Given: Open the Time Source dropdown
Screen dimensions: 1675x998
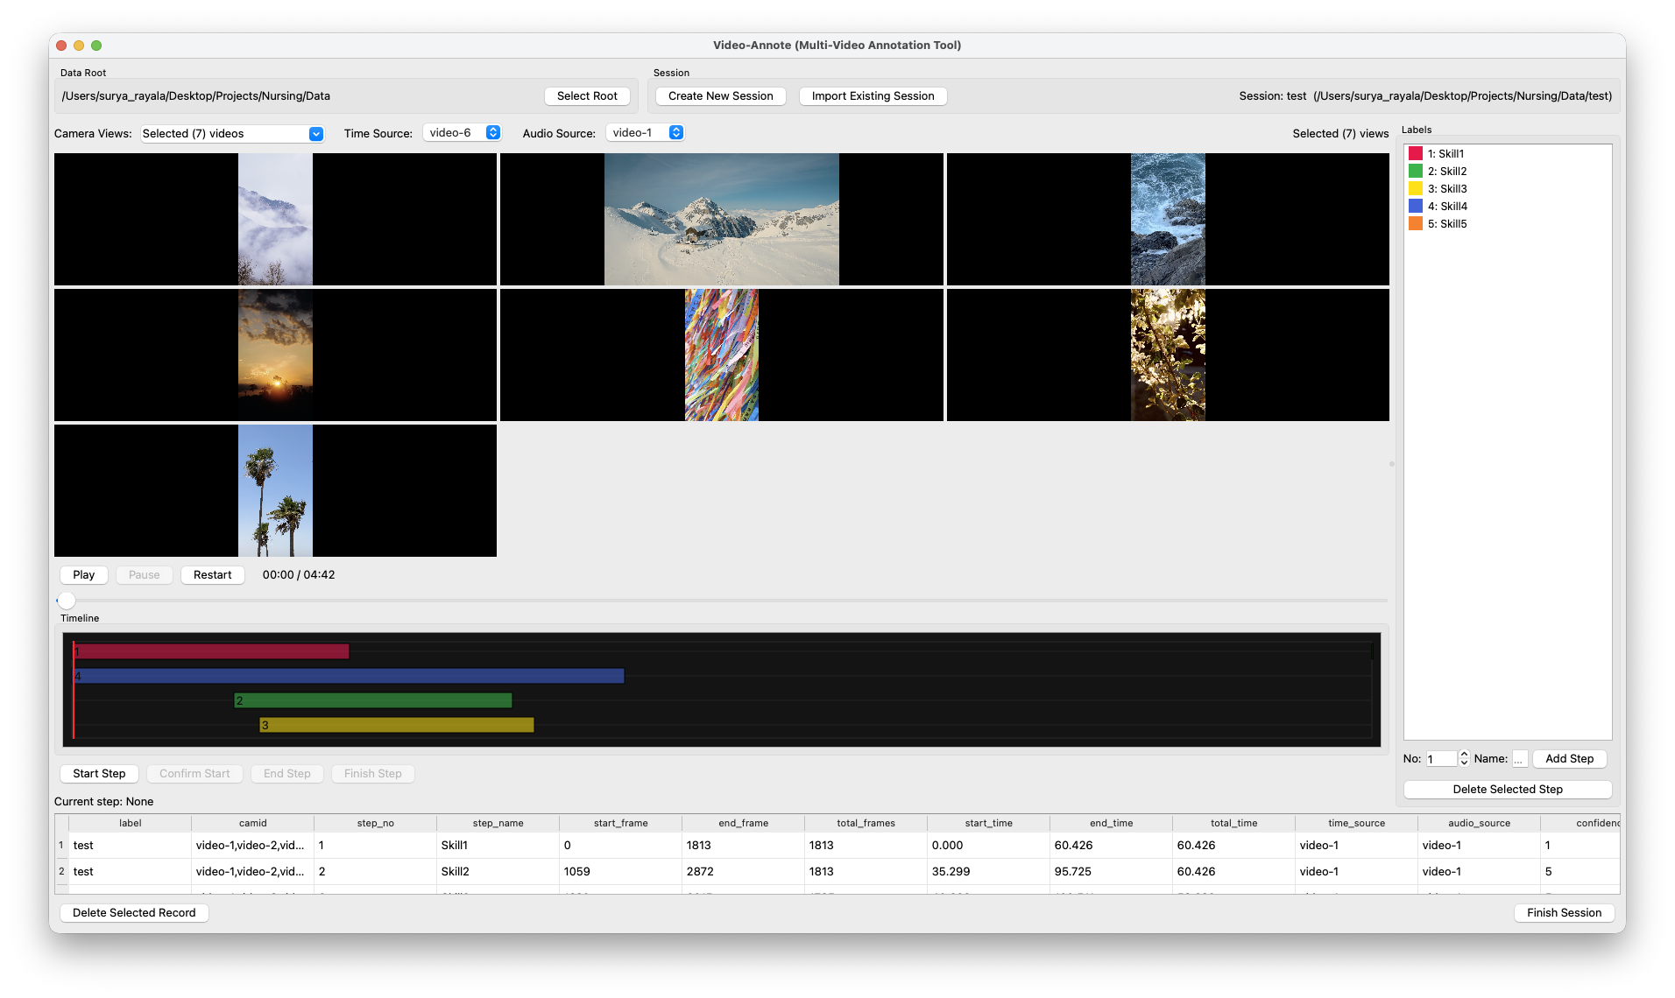Looking at the screenshot, I should pos(463,133).
